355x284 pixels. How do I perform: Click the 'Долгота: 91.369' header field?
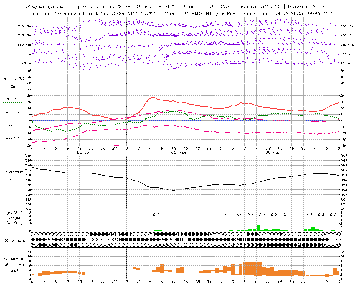(x=206, y=7)
